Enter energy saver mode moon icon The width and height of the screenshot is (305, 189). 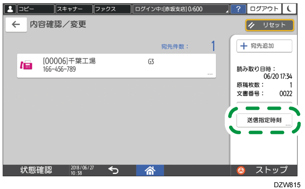[x=290, y=9]
